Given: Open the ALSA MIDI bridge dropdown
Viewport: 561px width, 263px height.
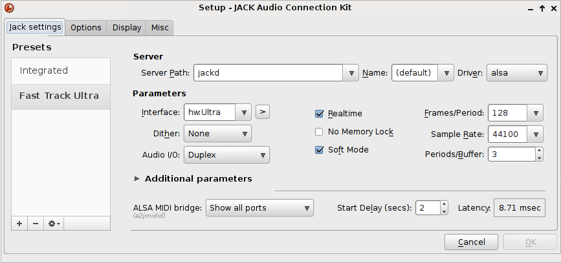Looking at the screenshot, I should click(259, 208).
